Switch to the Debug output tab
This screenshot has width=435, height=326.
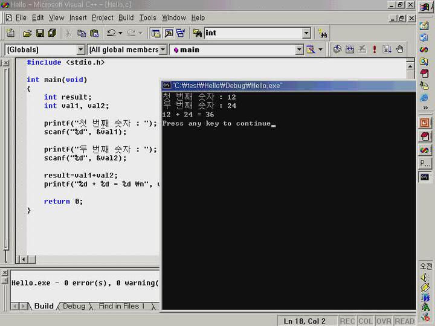pyautogui.click(x=74, y=305)
